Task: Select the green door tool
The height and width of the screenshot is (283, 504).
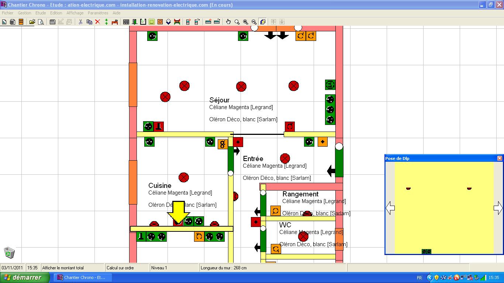Action: (135, 22)
